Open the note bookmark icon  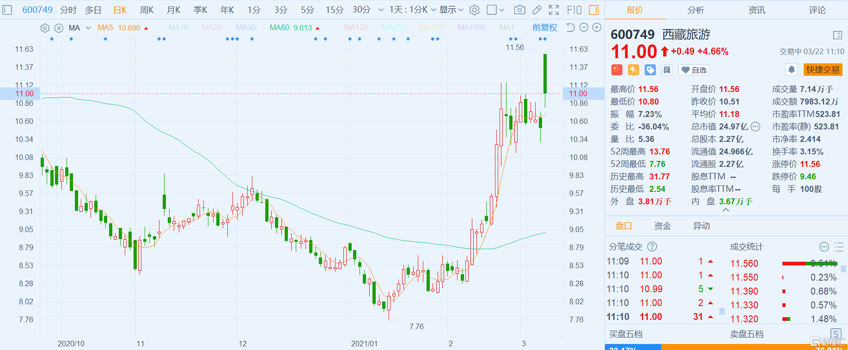pyautogui.click(x=667, y=70)
